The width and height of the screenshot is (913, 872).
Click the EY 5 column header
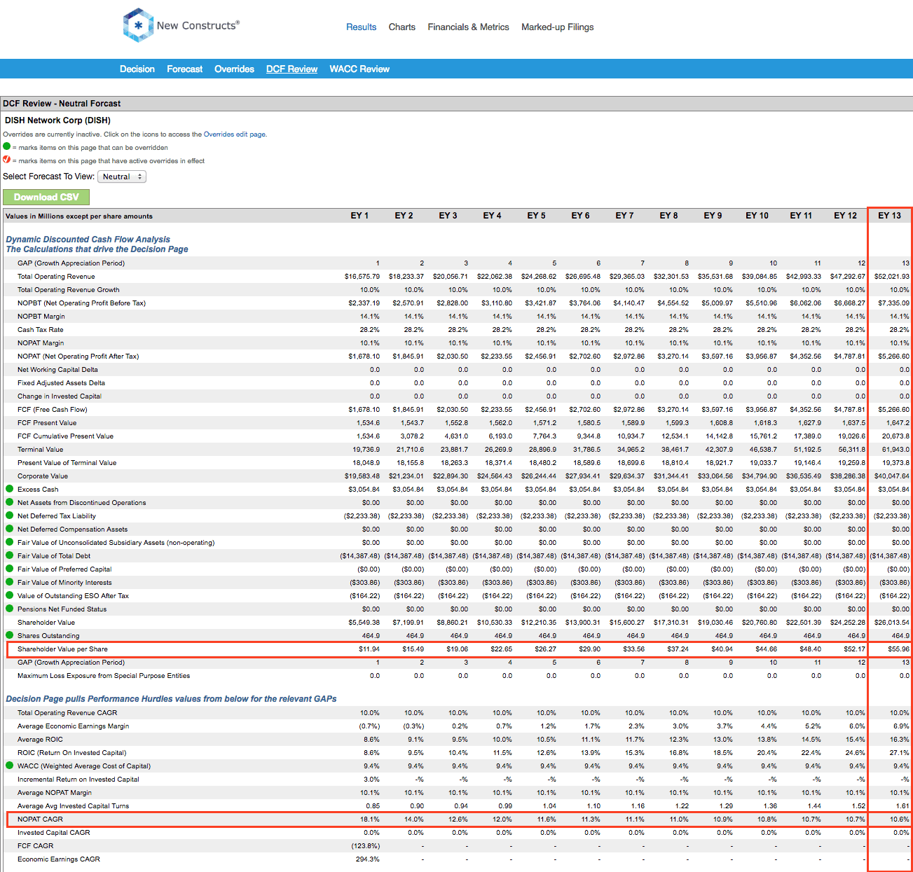click(536, 216)
